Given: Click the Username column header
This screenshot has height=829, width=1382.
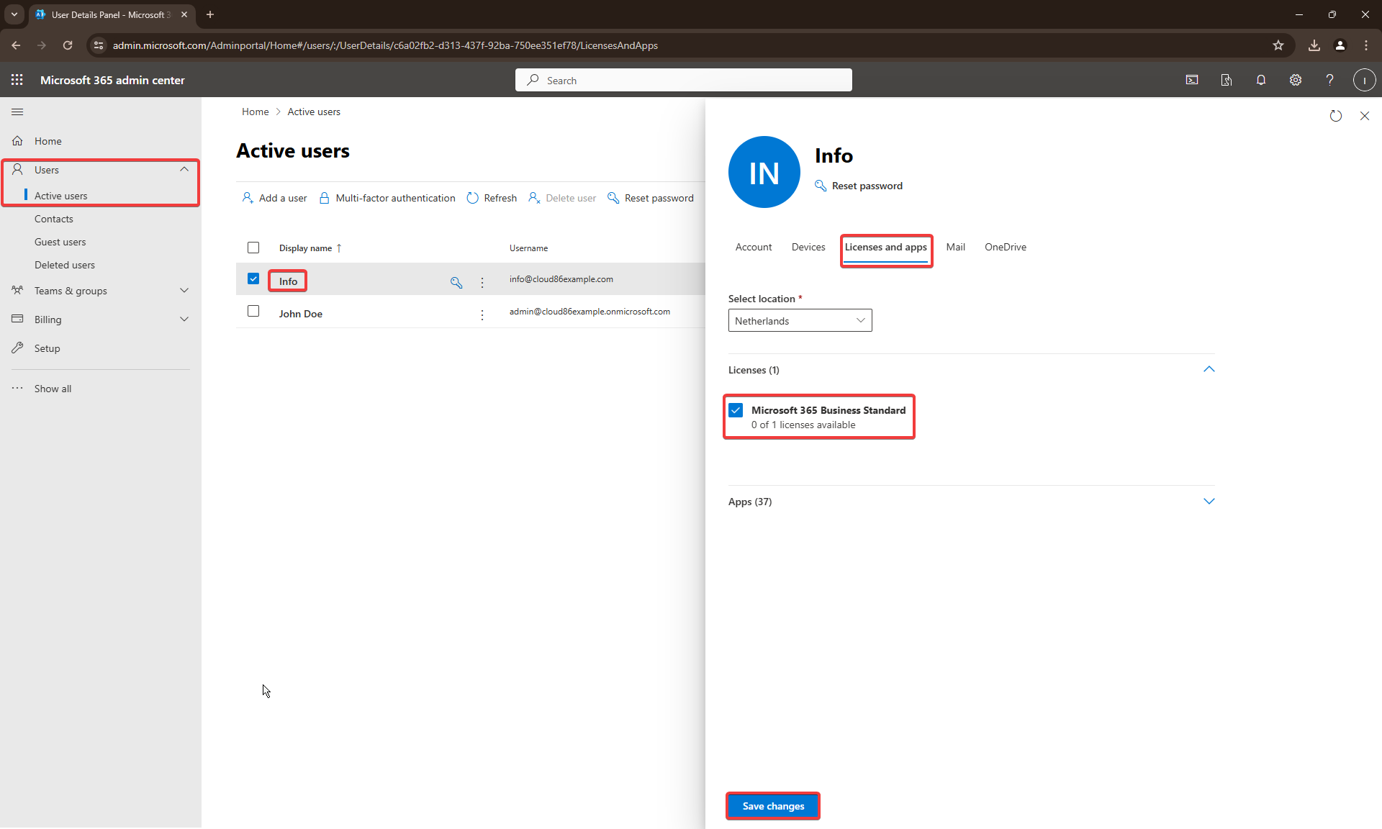Looking at the screenshot, I should [x=528, y=248].
